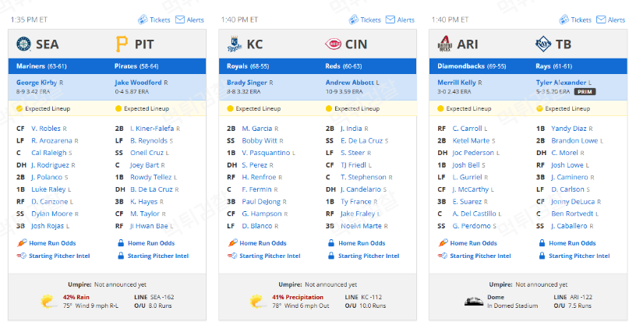Open George Kirby's pitcher profile
Screen dimensions: 636x332
click(37, 83)
